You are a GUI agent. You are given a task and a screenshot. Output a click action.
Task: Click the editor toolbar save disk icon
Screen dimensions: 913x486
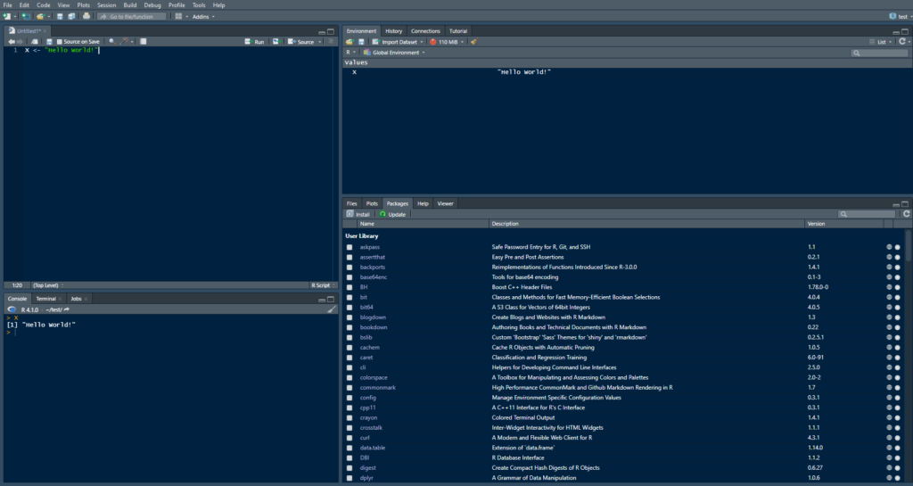point(50,42)
